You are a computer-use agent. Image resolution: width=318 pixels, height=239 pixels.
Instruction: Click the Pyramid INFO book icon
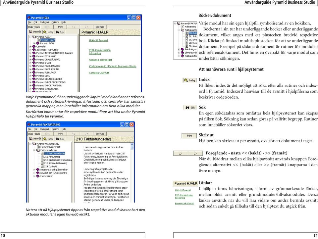click(38, 43)
